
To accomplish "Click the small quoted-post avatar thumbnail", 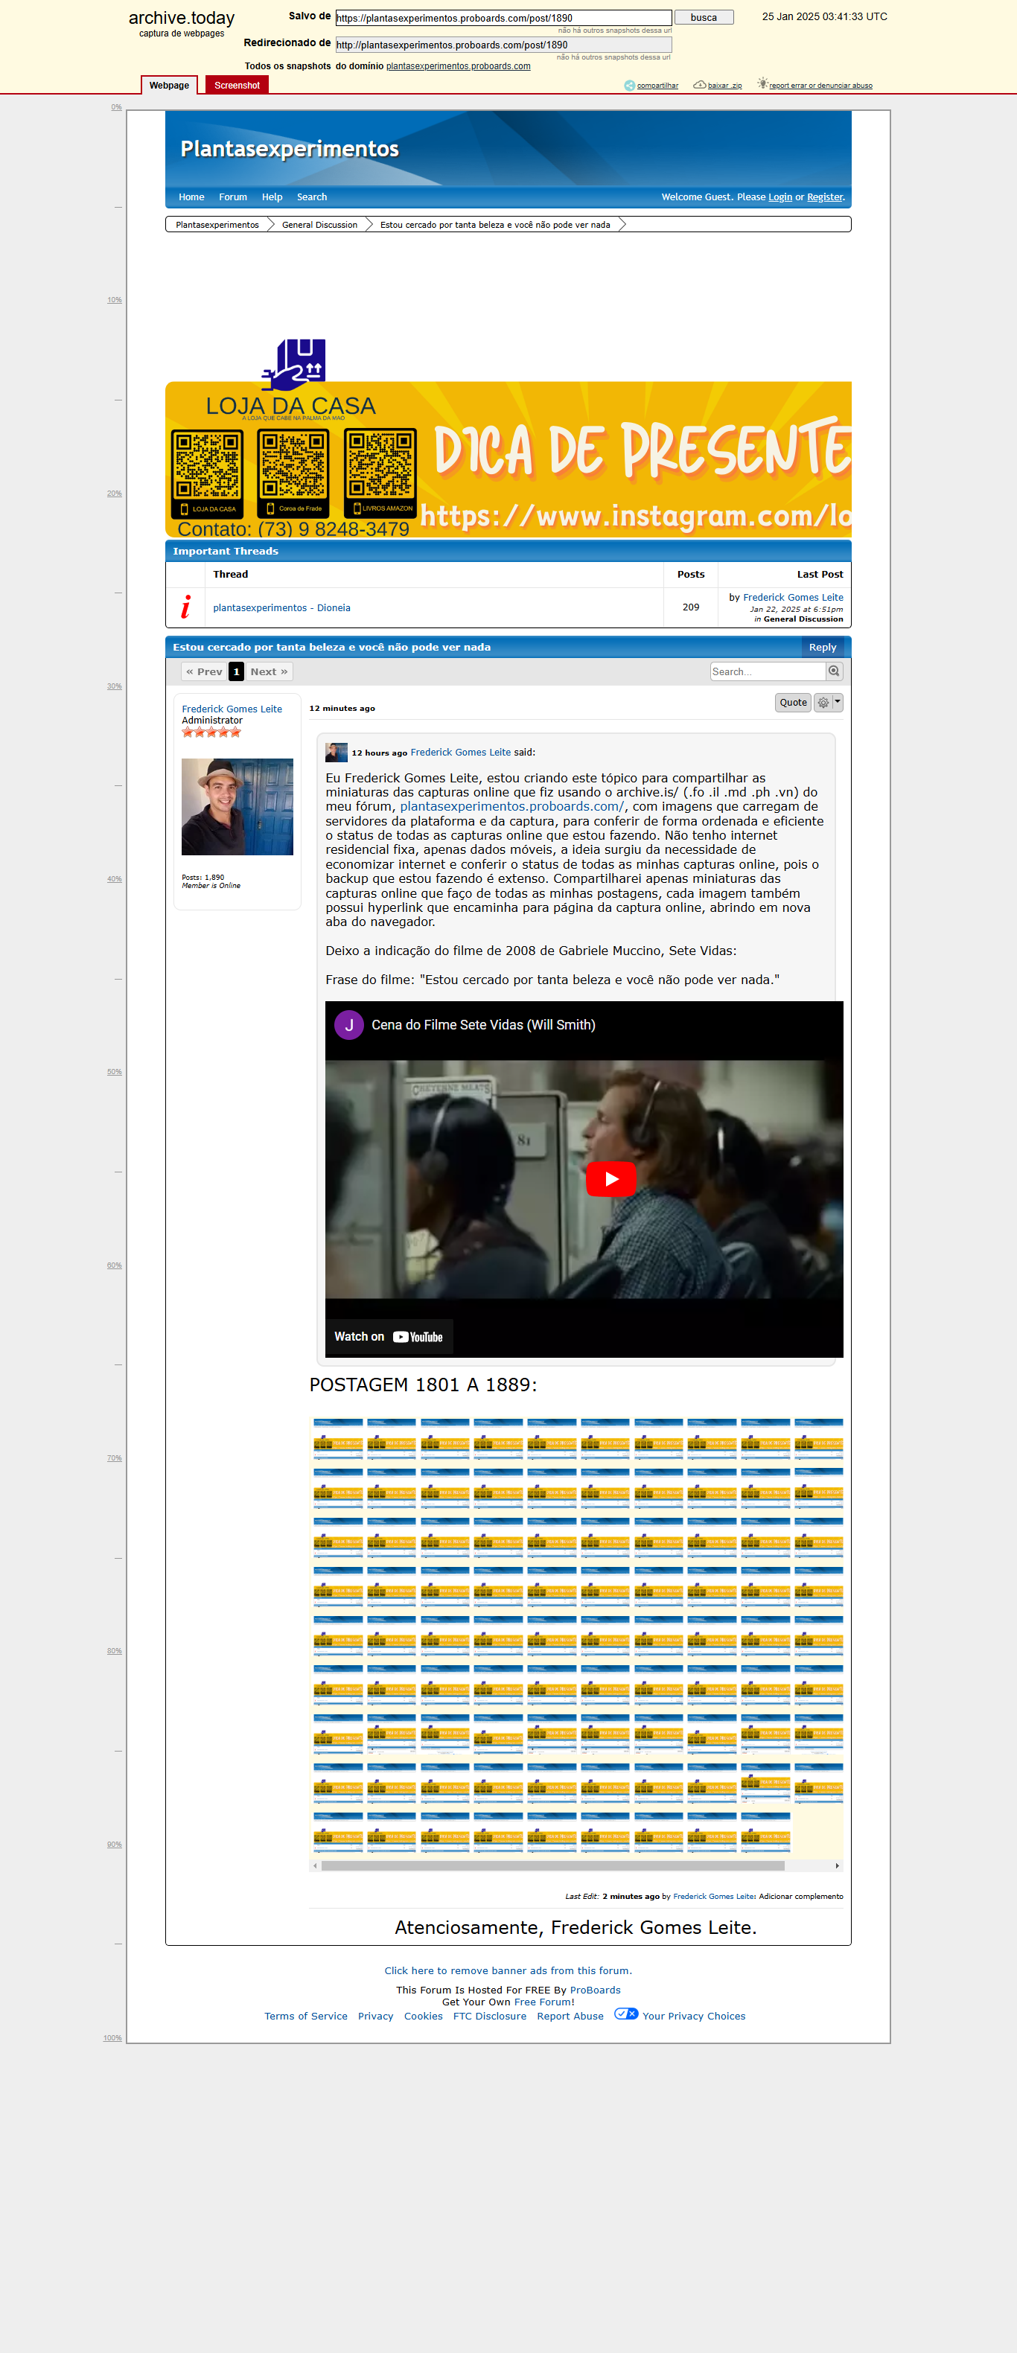I will tap(337, 753).
